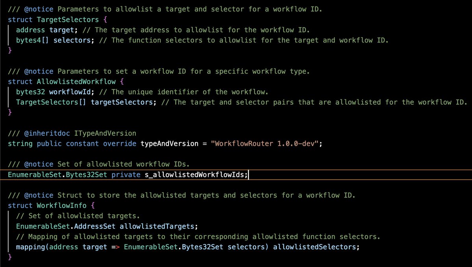This screenshot has height=267, width=472.
Task: Click comment 'Set of allowlisted workflow IDs.'
Action: pos(124,164)
